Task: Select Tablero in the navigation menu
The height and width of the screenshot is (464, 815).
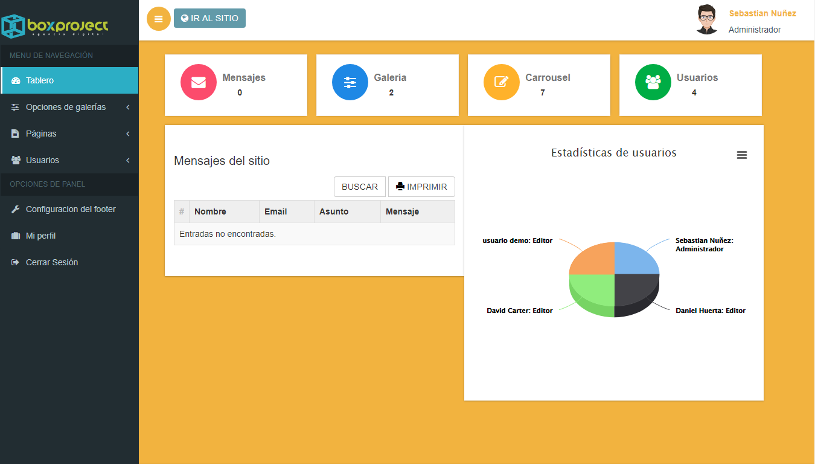Action: coord(69,80)
